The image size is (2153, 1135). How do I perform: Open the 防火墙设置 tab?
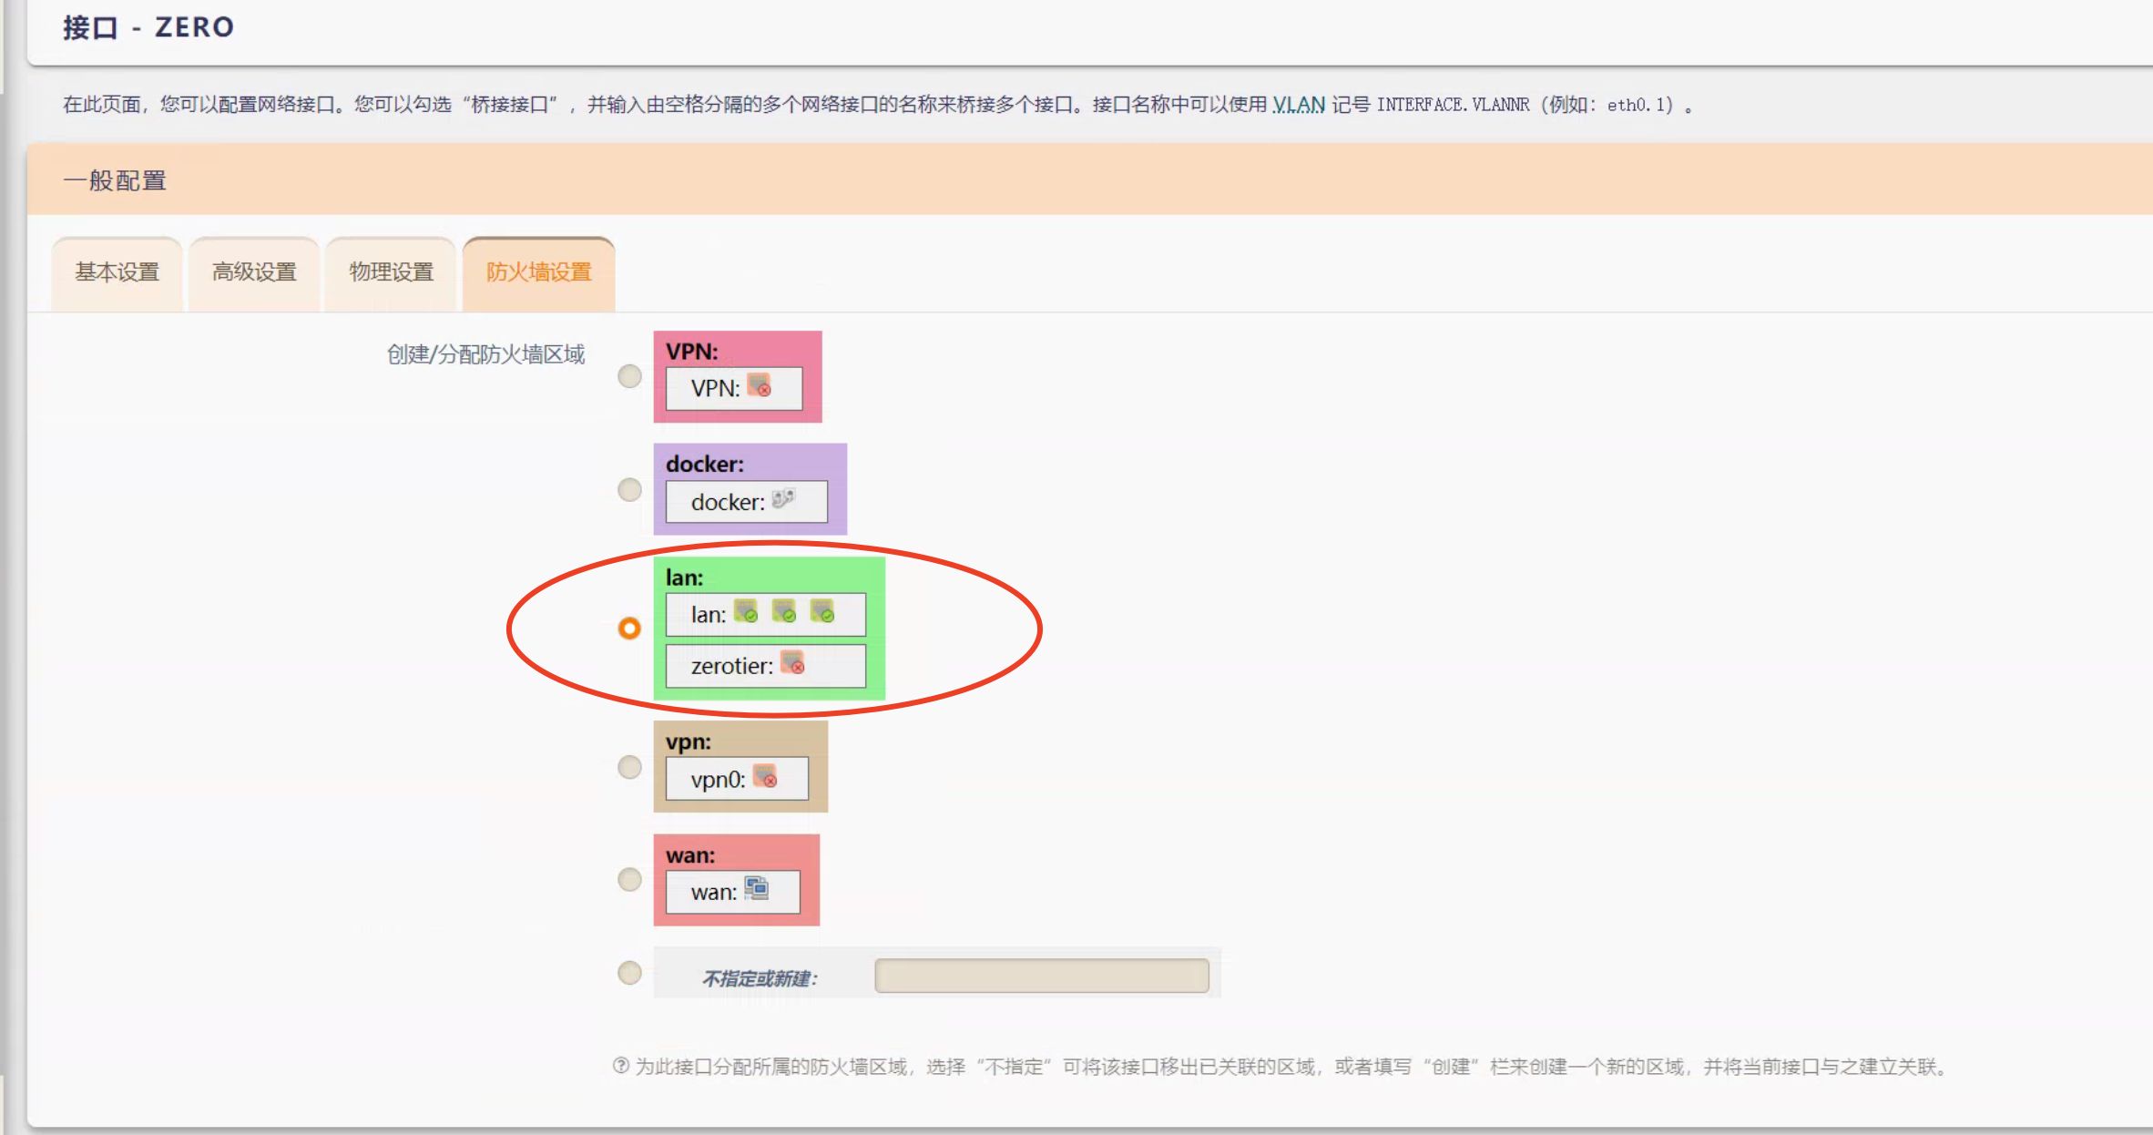pos(538,272)
